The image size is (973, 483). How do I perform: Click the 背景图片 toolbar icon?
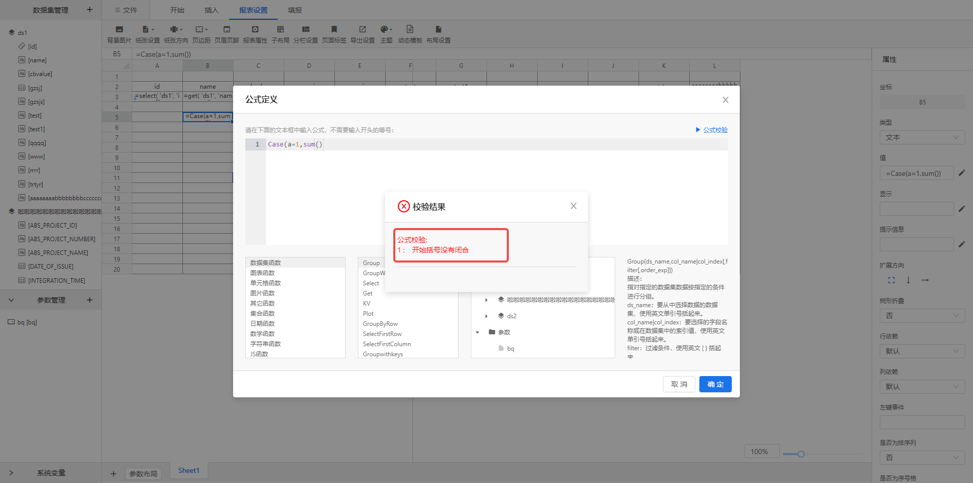pyautogui.click(x=119, y=29)
